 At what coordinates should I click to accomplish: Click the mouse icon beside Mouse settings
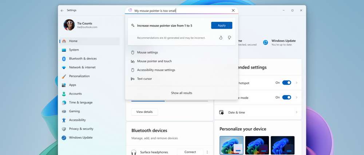(x=132, y=53)
